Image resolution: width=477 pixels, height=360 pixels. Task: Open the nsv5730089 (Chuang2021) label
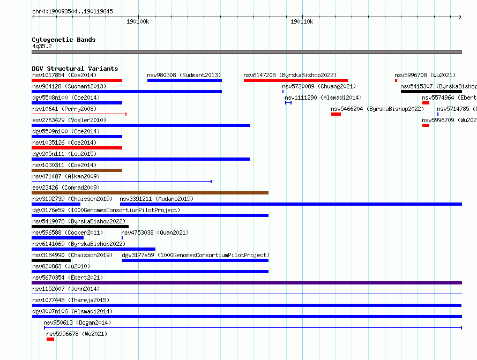click(319, 86)
